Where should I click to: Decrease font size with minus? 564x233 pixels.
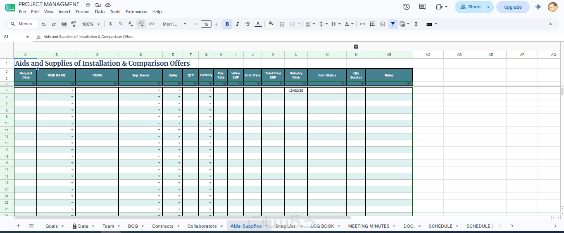pyautogui.click(x=196, y=24)
